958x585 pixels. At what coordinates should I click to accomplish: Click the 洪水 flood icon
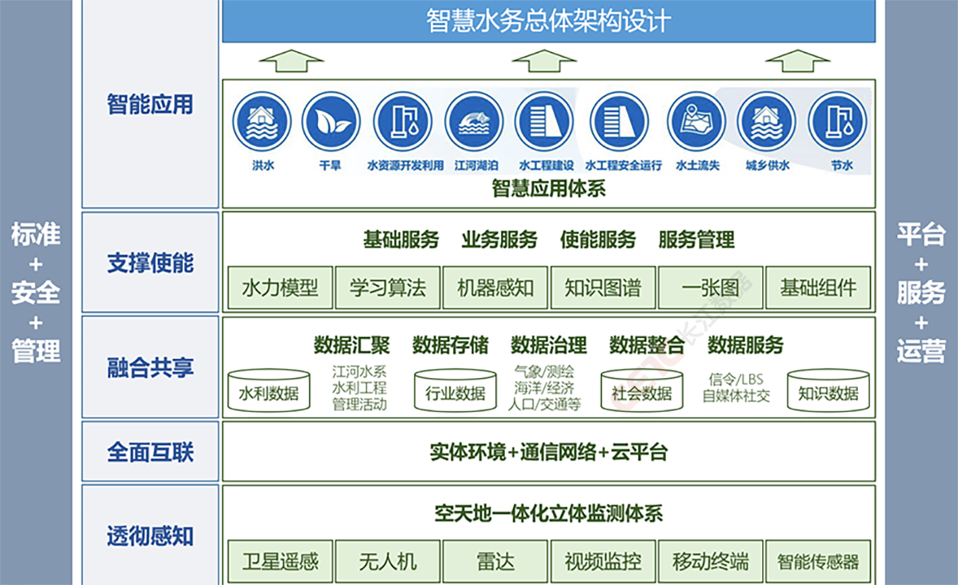[262, 121]
